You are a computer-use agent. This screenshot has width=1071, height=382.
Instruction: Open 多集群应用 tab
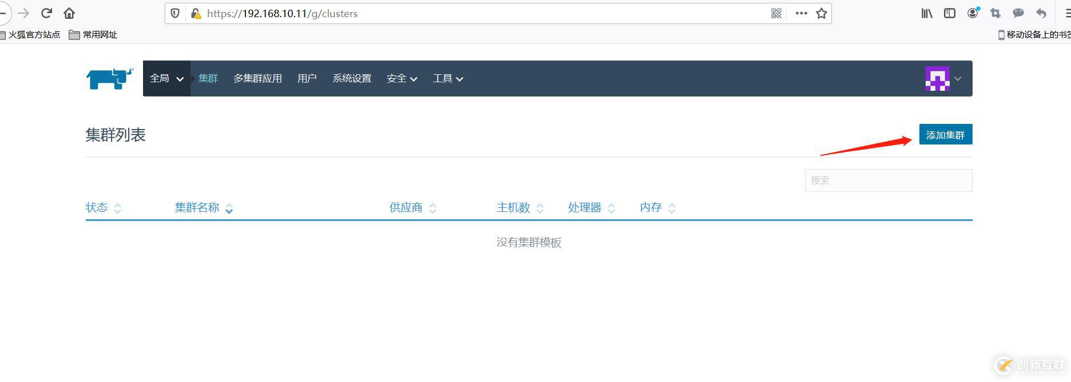(x=257, y=78)
